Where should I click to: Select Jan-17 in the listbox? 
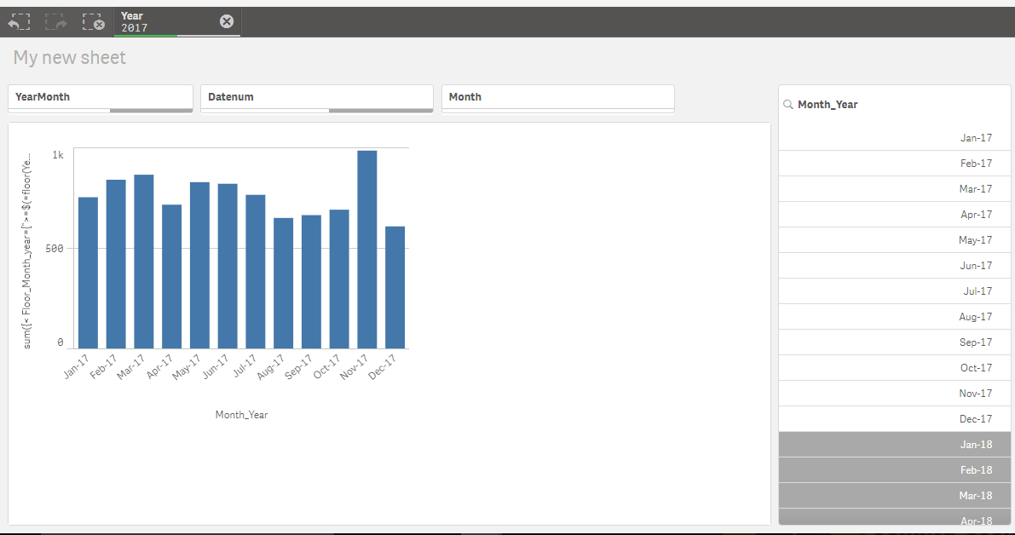pyautogui.click(x=894, y=138)
